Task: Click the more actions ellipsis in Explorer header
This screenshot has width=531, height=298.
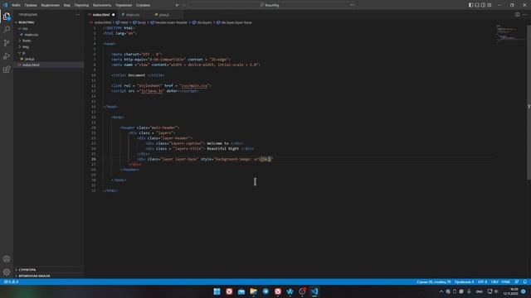Action: pyautogui.click(x=77, y=15)
